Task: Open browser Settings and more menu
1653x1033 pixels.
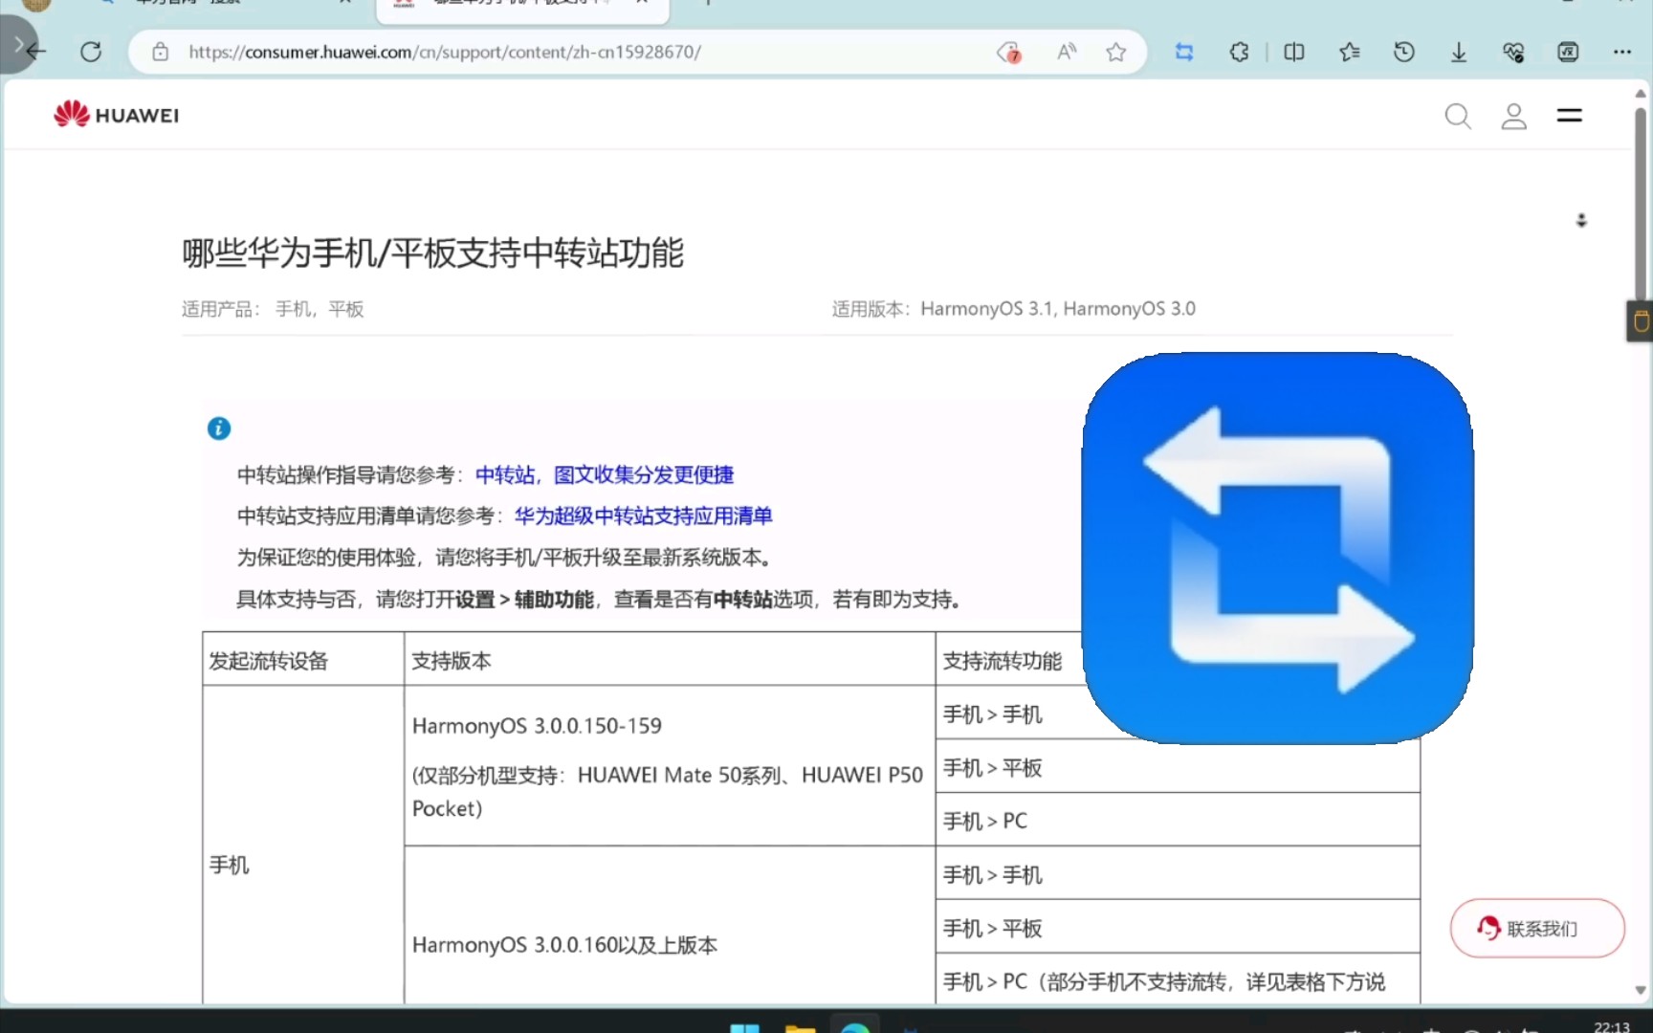Action: [1622, 52]
